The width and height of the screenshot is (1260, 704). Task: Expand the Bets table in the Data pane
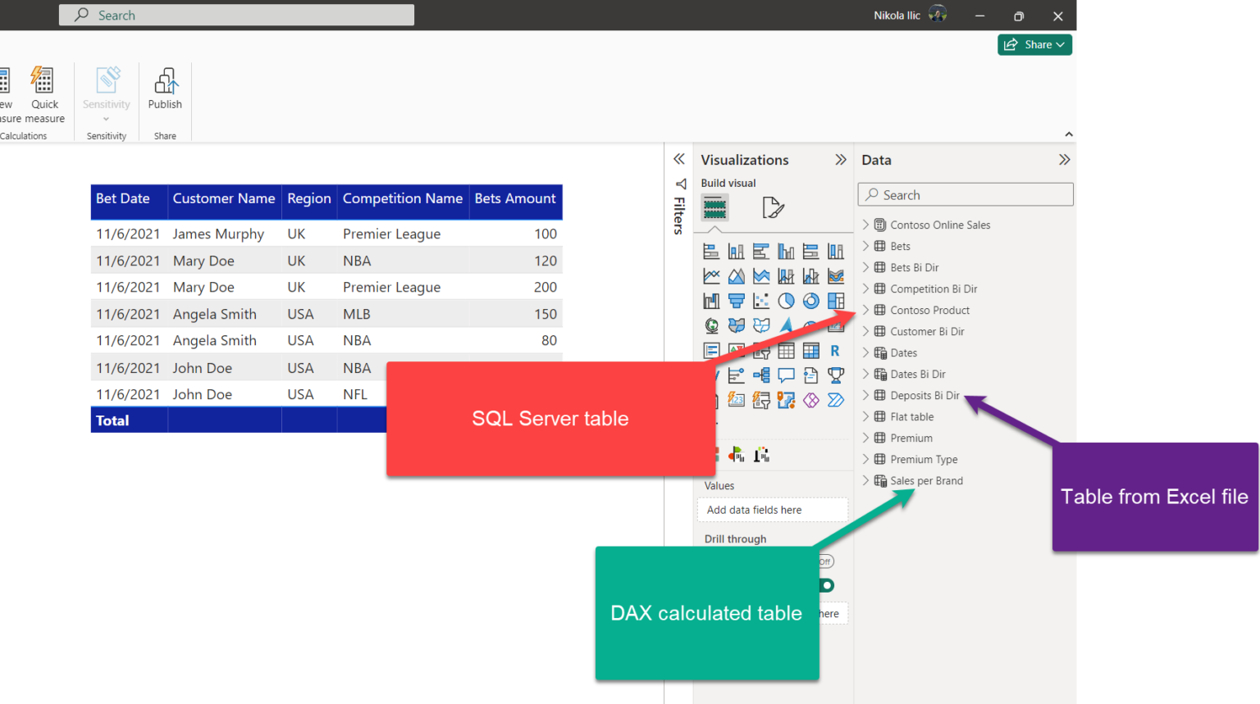[x=866, y=246]
